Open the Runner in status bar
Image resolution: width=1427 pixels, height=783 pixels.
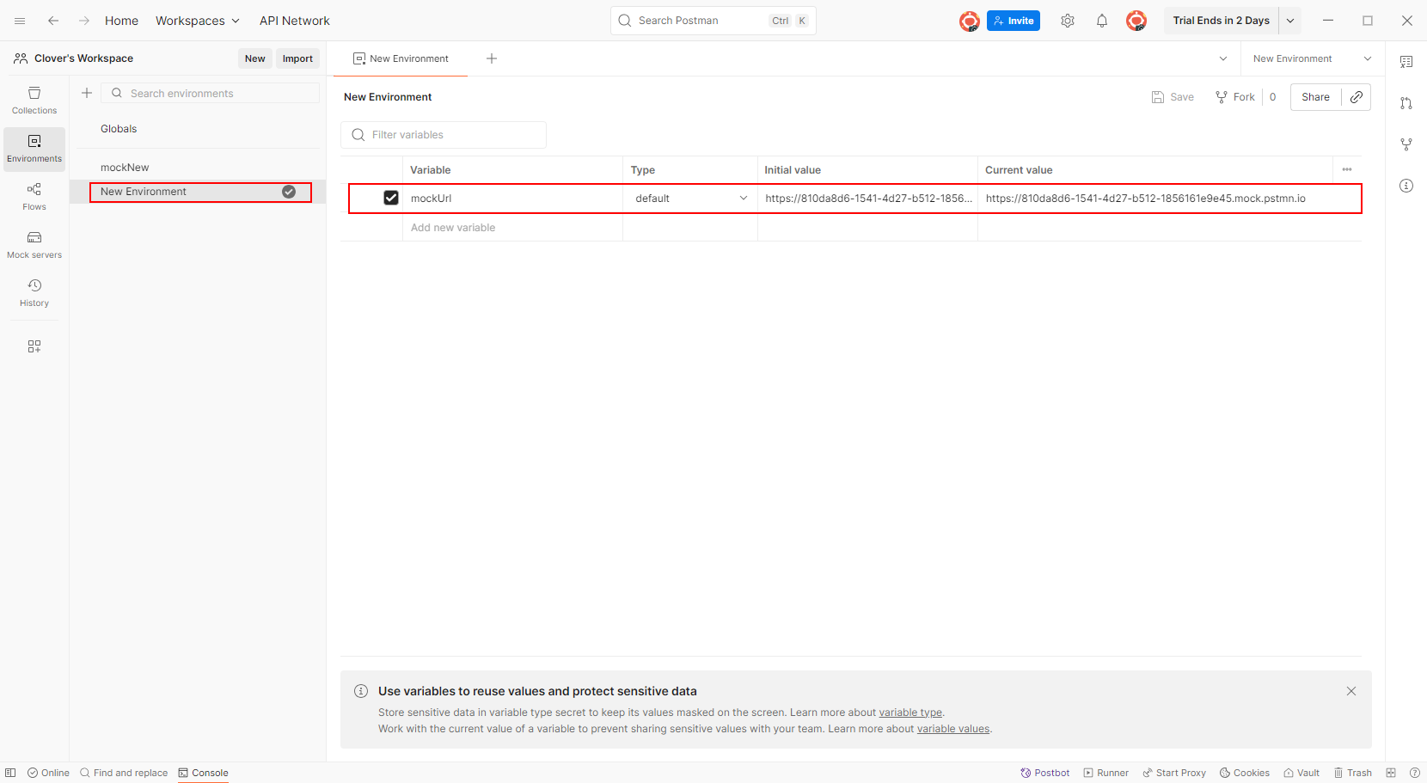click(x=1106, y=773)
